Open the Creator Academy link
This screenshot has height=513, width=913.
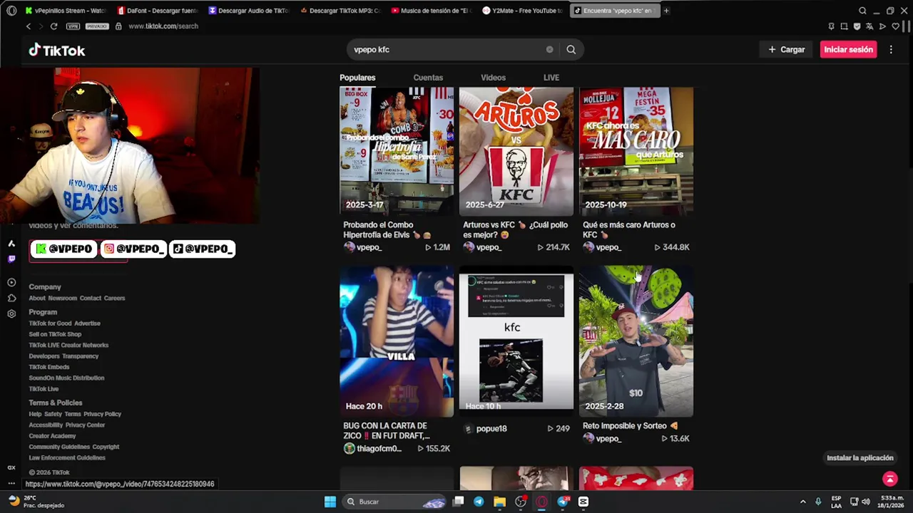coord(52,436)
